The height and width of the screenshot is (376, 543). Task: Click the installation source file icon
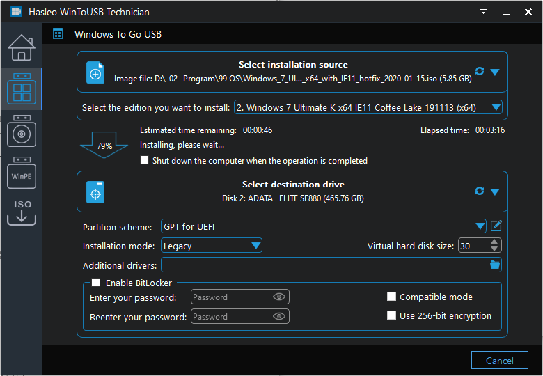point(95,72)
